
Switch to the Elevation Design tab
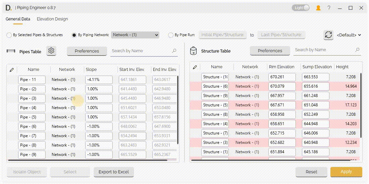pos(52,19)
